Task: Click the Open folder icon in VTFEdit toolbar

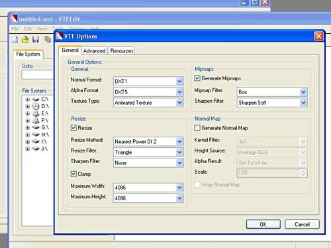Action: [x=25, y=40]
